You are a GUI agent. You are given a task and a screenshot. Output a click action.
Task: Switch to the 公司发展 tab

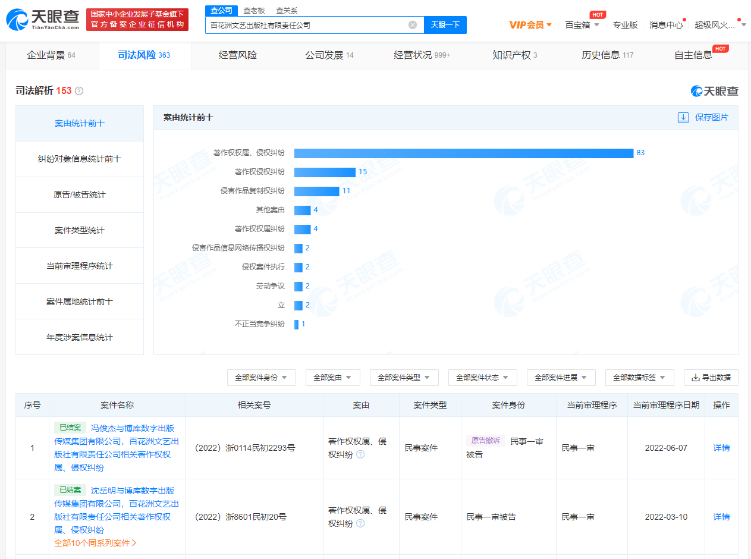[329, 55]
